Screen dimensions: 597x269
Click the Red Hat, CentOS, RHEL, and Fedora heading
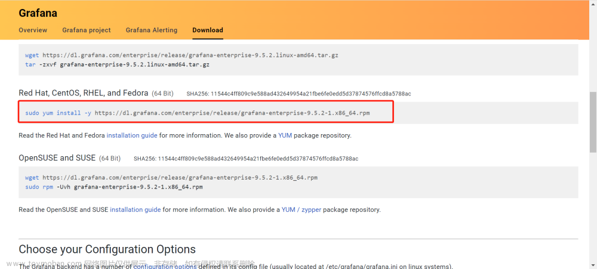84,93
